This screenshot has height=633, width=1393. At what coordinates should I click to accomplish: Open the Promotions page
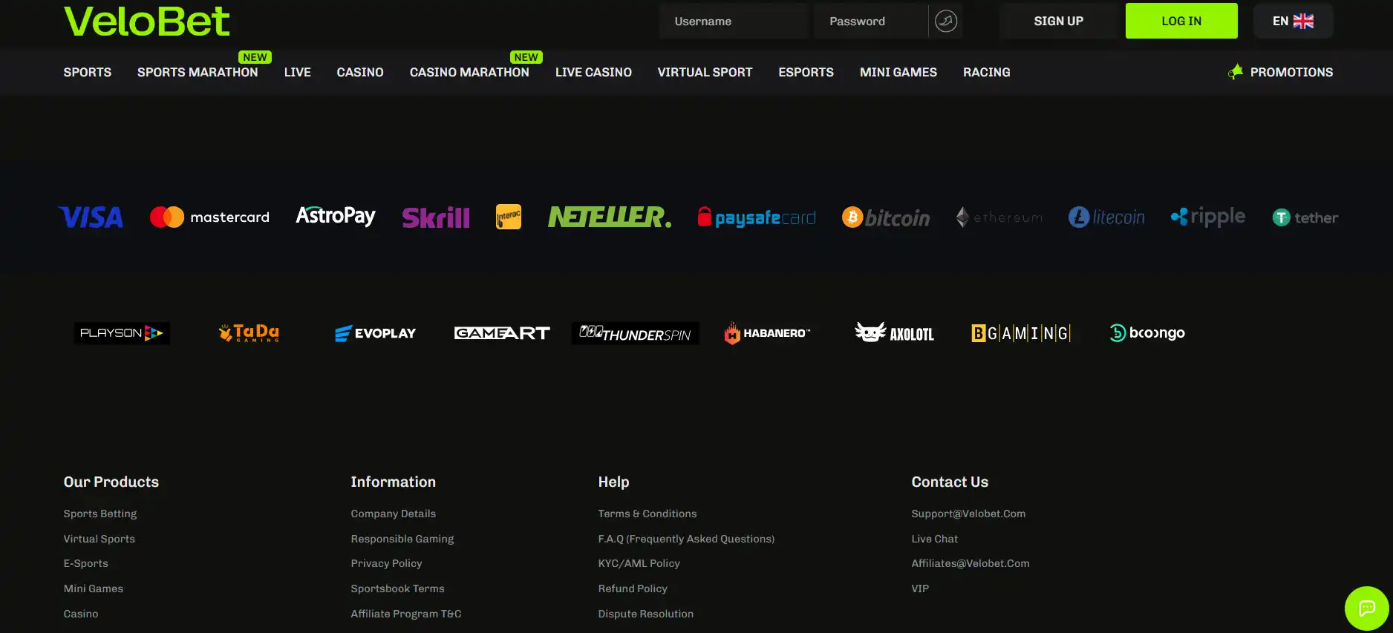coord(1281,72)
